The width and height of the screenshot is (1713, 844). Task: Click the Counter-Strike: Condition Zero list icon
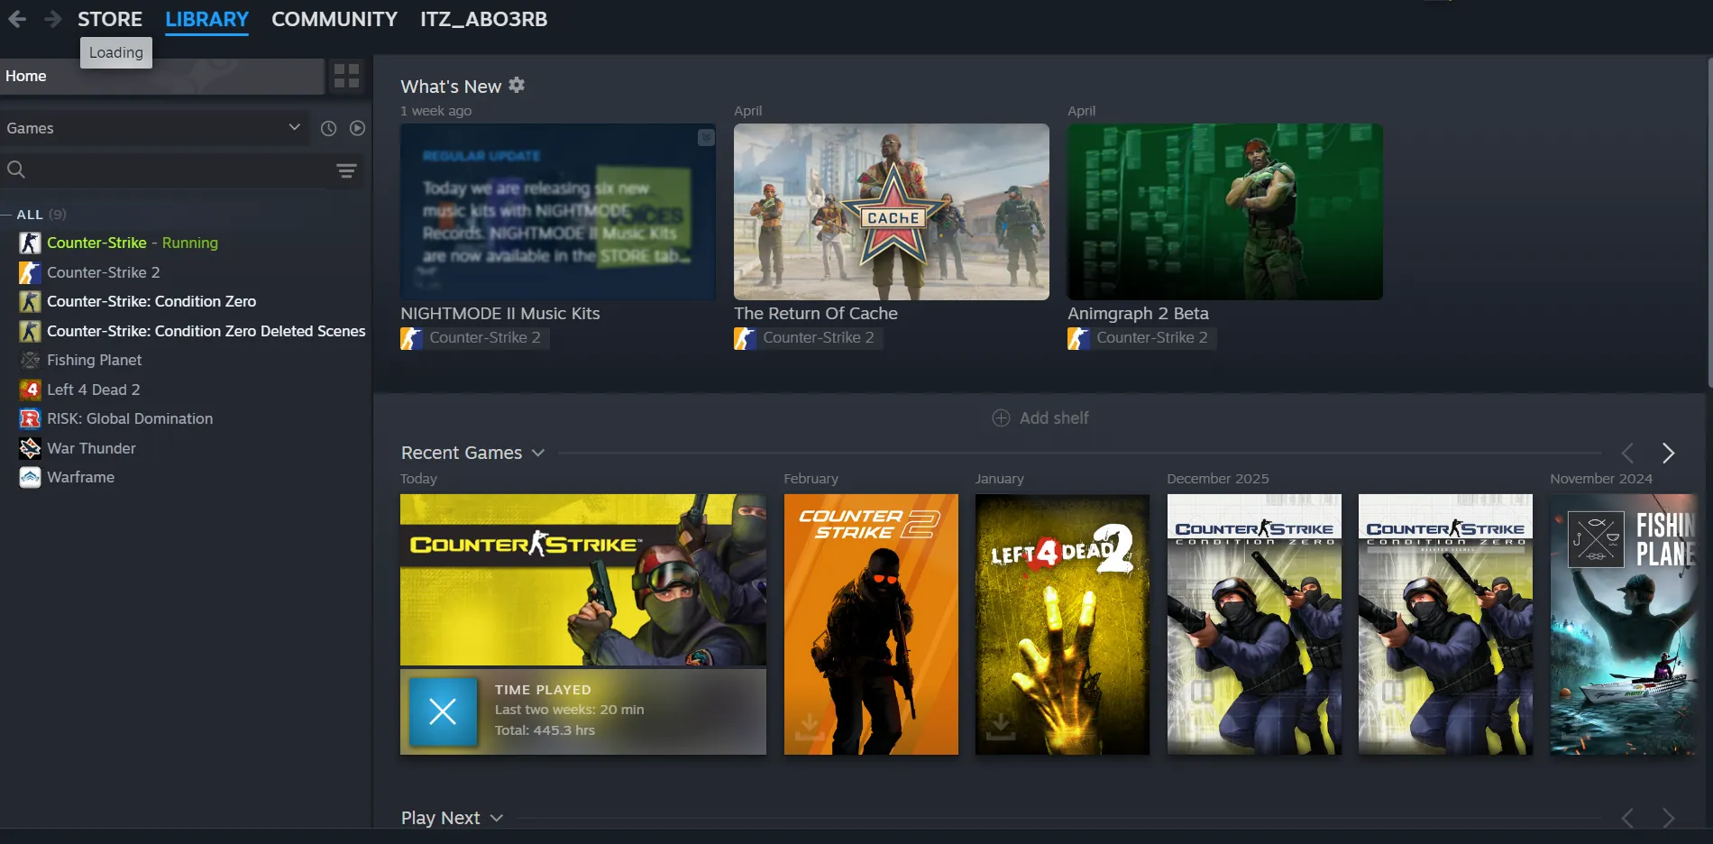(x=31, y=301)
